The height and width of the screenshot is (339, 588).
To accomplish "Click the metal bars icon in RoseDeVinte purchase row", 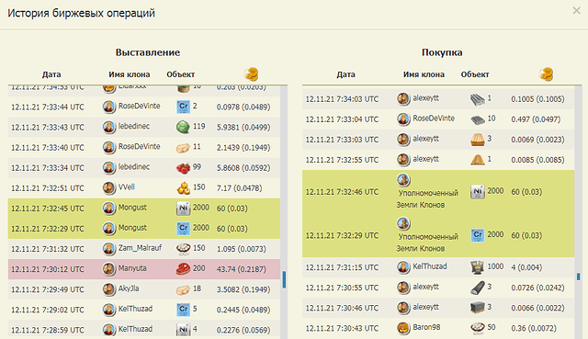I will pos(478,119).
